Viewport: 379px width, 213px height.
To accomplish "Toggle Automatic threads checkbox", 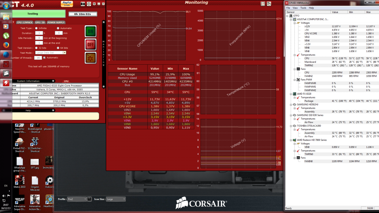I will (x=44, y=58).
